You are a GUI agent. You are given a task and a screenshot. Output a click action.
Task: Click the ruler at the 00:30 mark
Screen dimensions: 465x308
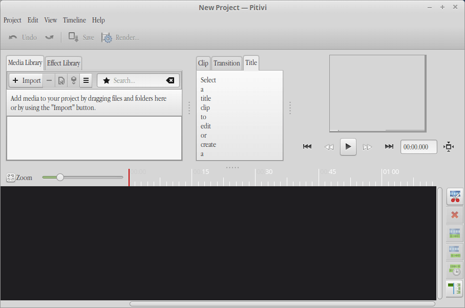click(x=256, y=177)
